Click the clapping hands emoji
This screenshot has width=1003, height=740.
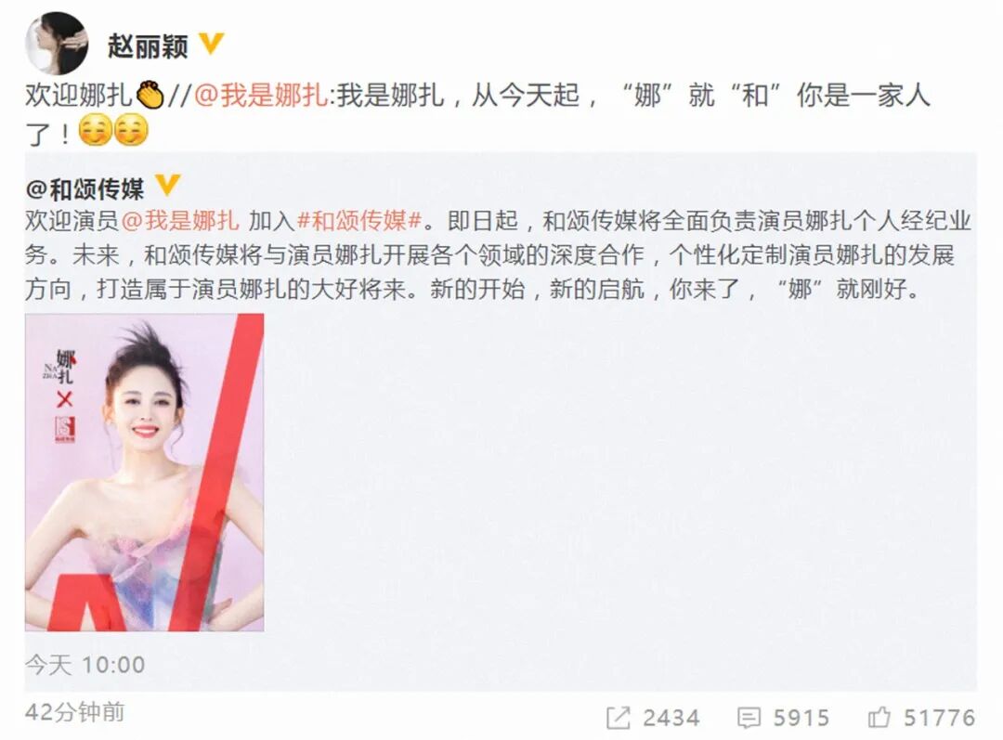click(150, 95)
